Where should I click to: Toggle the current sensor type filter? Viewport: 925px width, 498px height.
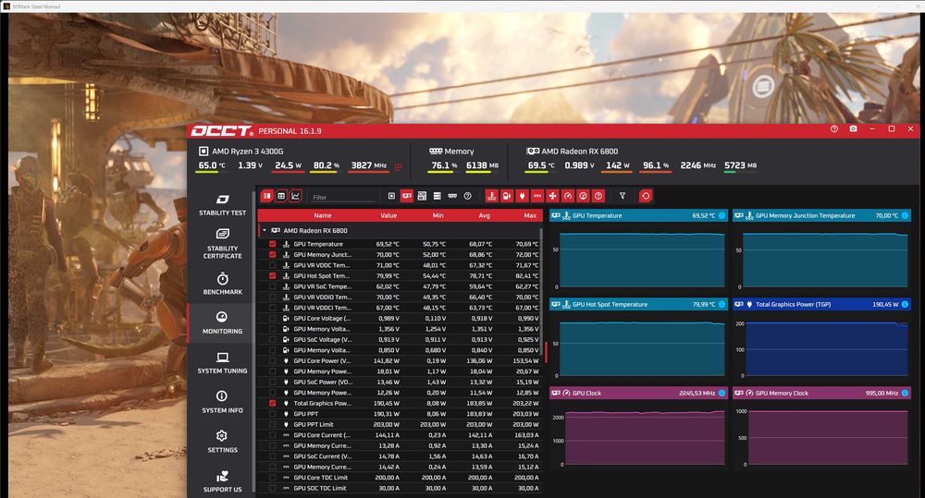[x=537, y=196]
